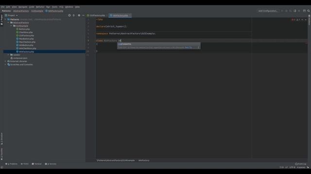Select WinFactory.php in project tree
Image resolution: width=311 pixels, height=174 pixels.
[26, 52]
